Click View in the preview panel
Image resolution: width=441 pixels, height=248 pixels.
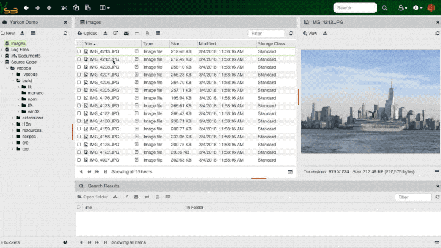tap(310, 33)
